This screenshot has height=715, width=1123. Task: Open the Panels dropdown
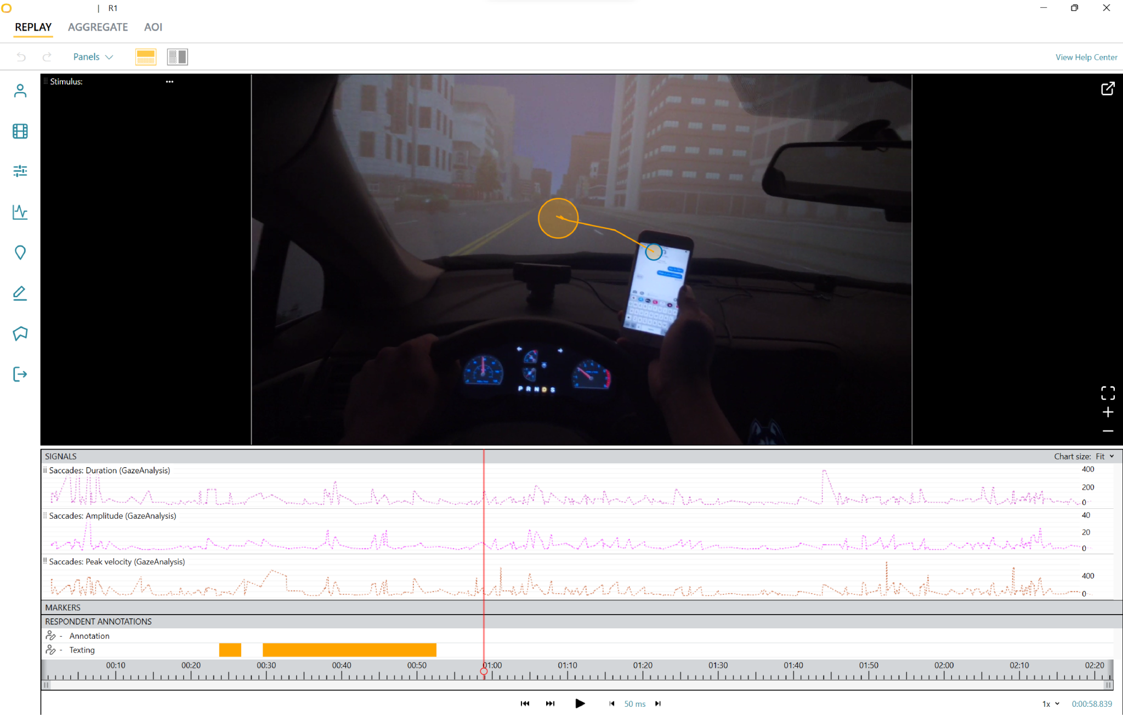[x=92, y=56]
